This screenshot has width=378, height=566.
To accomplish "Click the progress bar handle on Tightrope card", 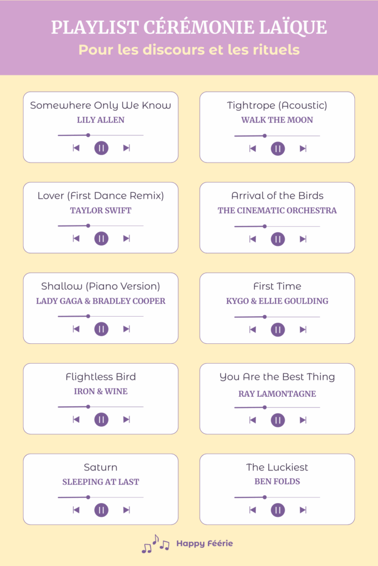I will pos(265,136).
